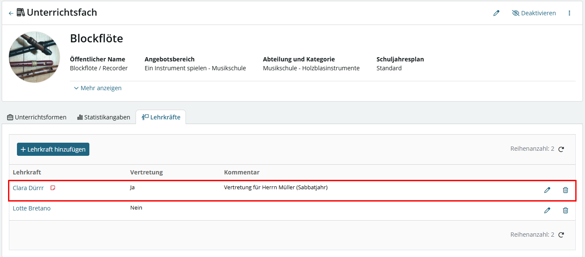Sort by the Vertretung column header

(146, 172)
